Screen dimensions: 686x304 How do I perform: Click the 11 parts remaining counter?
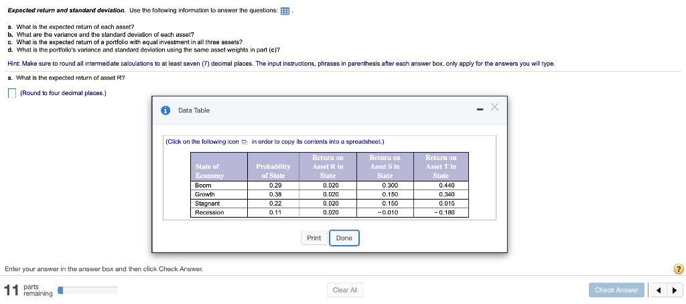point(28,290)
